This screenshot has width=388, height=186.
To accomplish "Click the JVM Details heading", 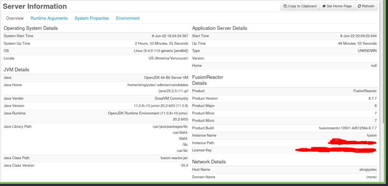I will [16, 70].
